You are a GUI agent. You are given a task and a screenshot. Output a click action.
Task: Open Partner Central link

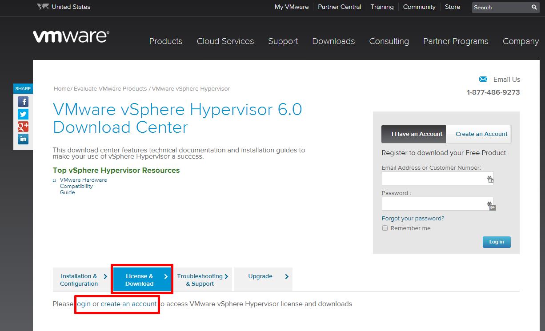tap(340, 7)
